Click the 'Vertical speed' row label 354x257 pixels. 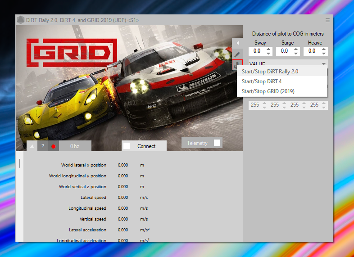tap(93, 219)
